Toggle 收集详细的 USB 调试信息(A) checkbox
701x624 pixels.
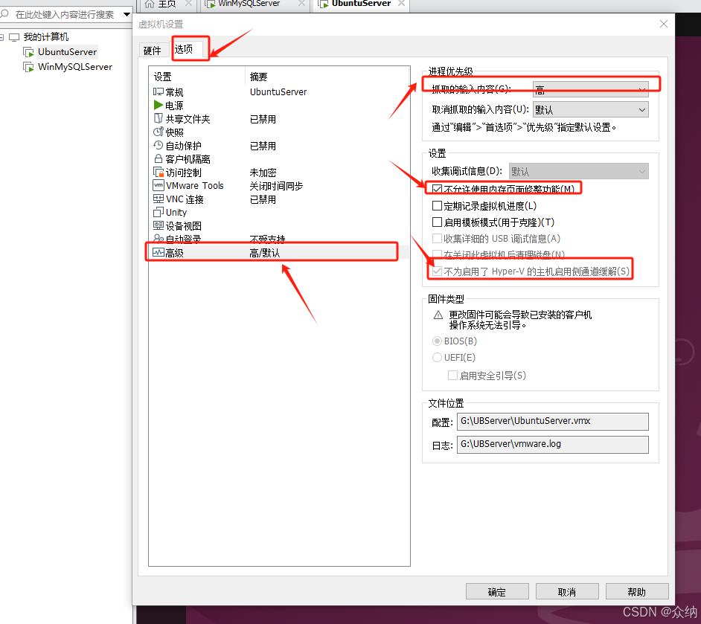coord(438,239)
